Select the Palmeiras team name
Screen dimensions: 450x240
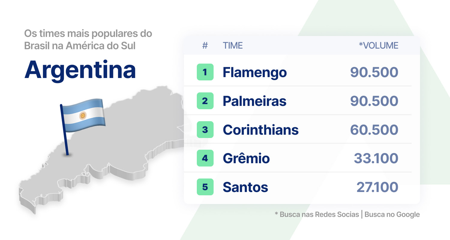click(x=254, y=101)
